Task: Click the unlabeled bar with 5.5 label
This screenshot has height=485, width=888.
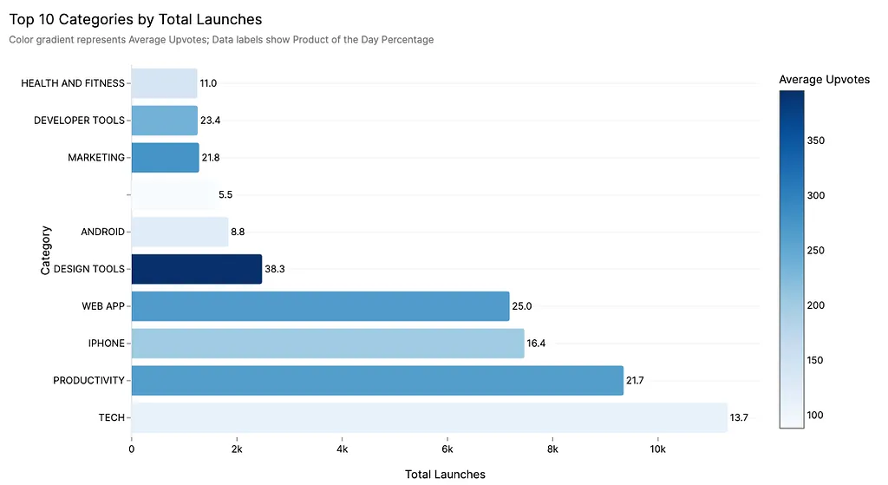Action: pyautogui.click(x=173, y=195)
